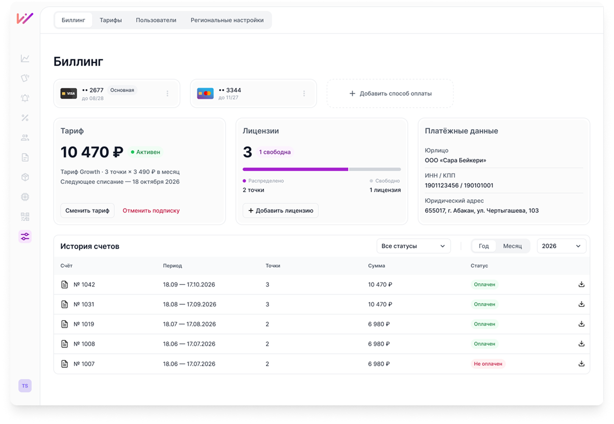Switch invoice history to Год view
The width and height of the screenshot is (614, 424).
[484, 246]
